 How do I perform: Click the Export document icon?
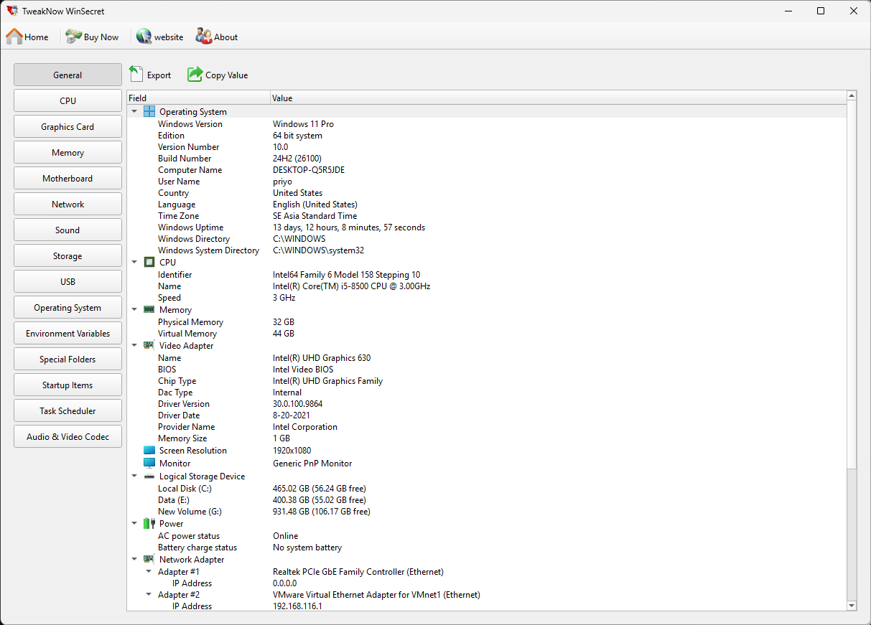[136, 74]
